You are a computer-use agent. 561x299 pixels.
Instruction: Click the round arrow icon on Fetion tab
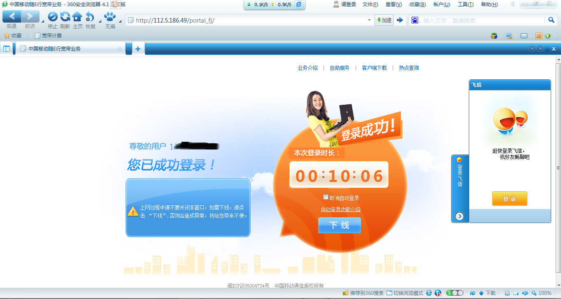tap(460, 216)
